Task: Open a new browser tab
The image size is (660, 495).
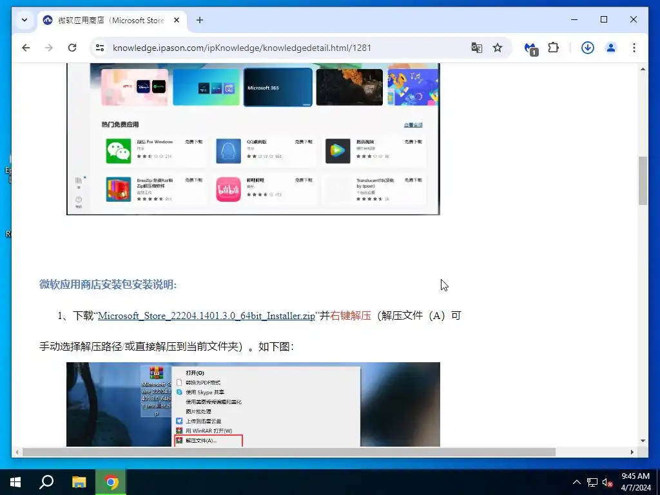Action: click(200, 20)
